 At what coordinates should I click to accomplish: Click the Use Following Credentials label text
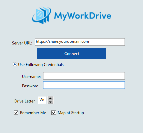[41, 65]
